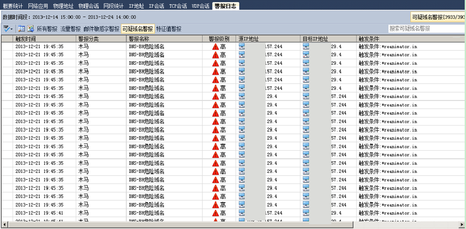Viewport: 466px width, 229px height.
Task: Filter by 特征值警报 signature alarms
Action: [x=169, y=29]
